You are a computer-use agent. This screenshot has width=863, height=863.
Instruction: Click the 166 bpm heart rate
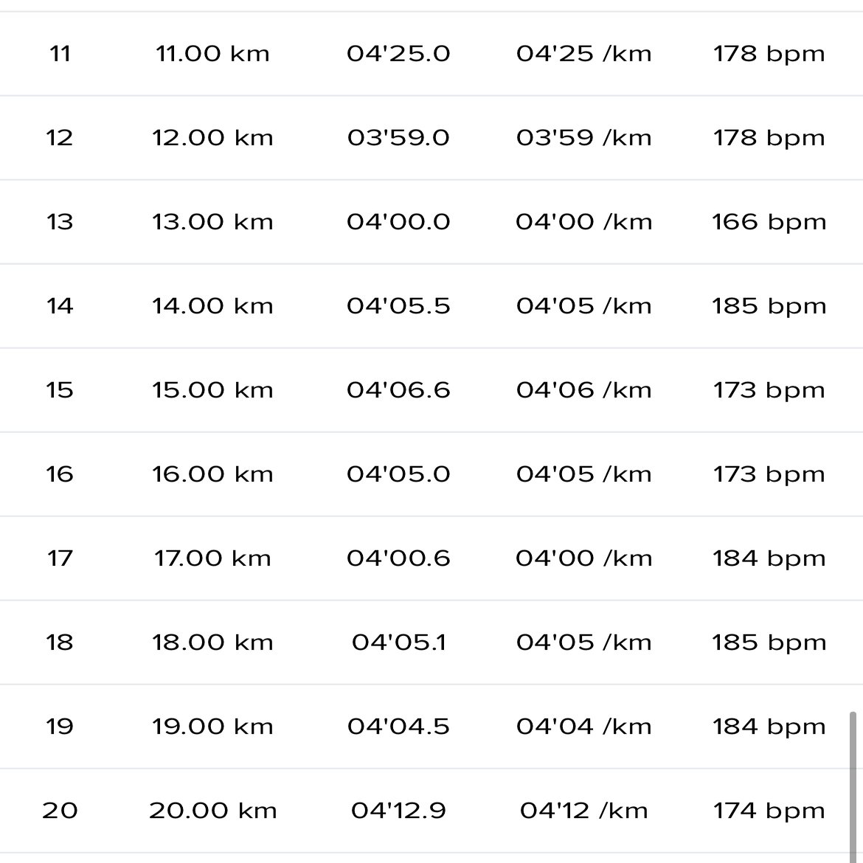click(769, 222)
